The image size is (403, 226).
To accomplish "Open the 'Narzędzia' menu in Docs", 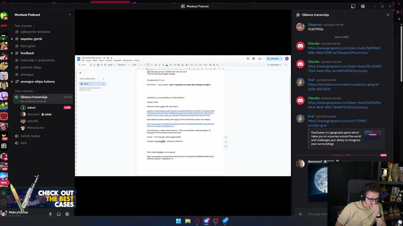I will point(117,60).
